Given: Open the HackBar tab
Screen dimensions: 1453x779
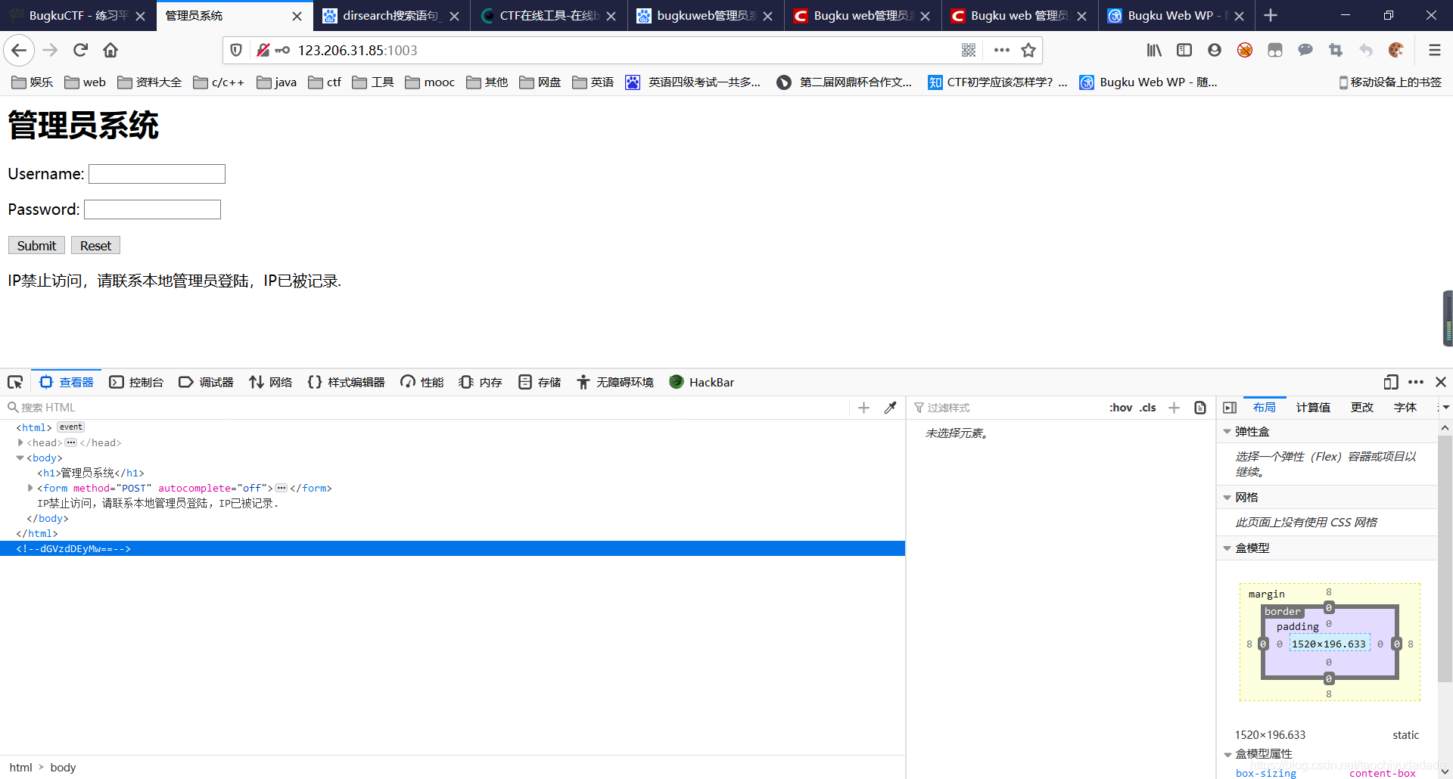Looking at the screenshot, I should click(x=702, y=382).
